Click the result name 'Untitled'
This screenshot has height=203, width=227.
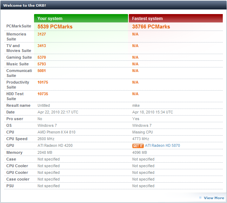click(x=44, y=105)
